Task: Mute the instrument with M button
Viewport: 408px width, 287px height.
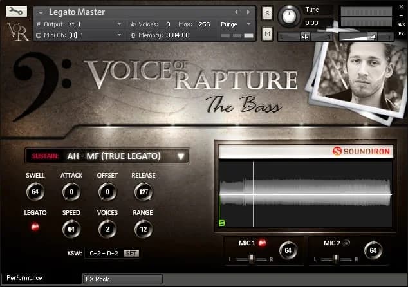Action: coord(267,33)
